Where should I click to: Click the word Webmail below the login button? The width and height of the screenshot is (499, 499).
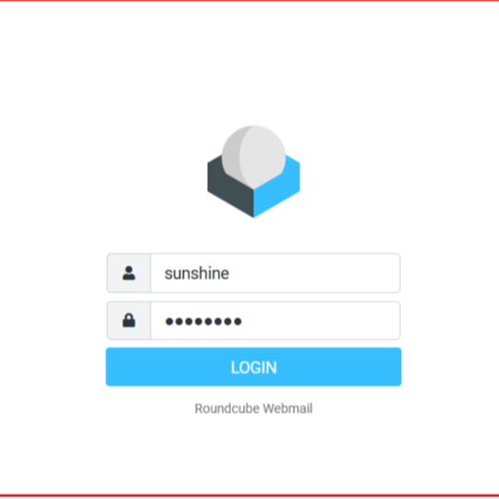pyautogui.click(x=287, y=408)
